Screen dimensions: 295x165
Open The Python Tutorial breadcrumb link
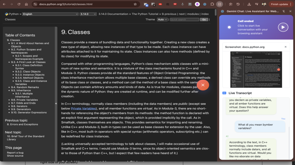pos(145,14)
